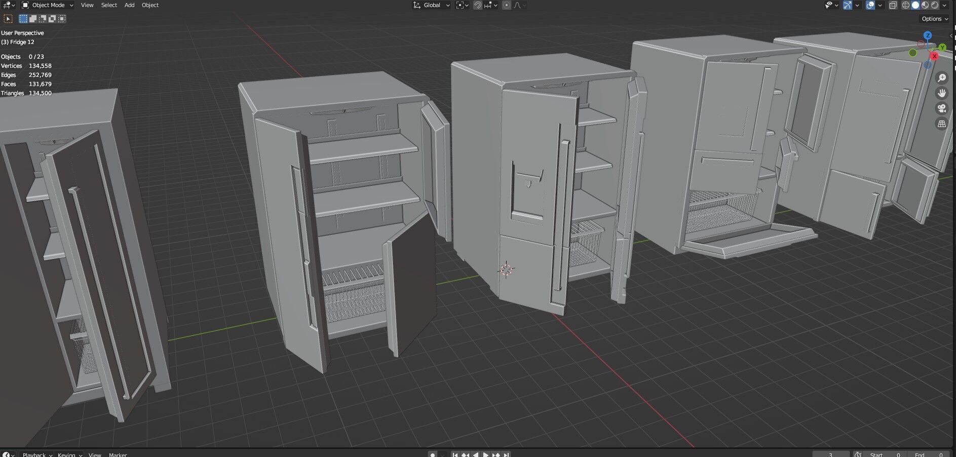This screenshot has width=956, height=457.
Task: Open the Keying popover in timeline
Action: [x=69, y=454]
